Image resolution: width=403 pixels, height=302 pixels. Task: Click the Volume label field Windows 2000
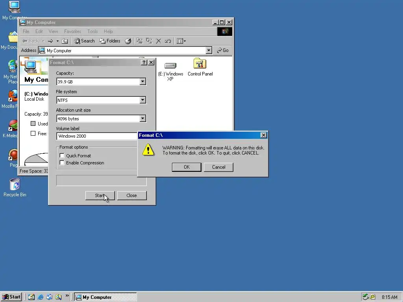coord(97,136)
